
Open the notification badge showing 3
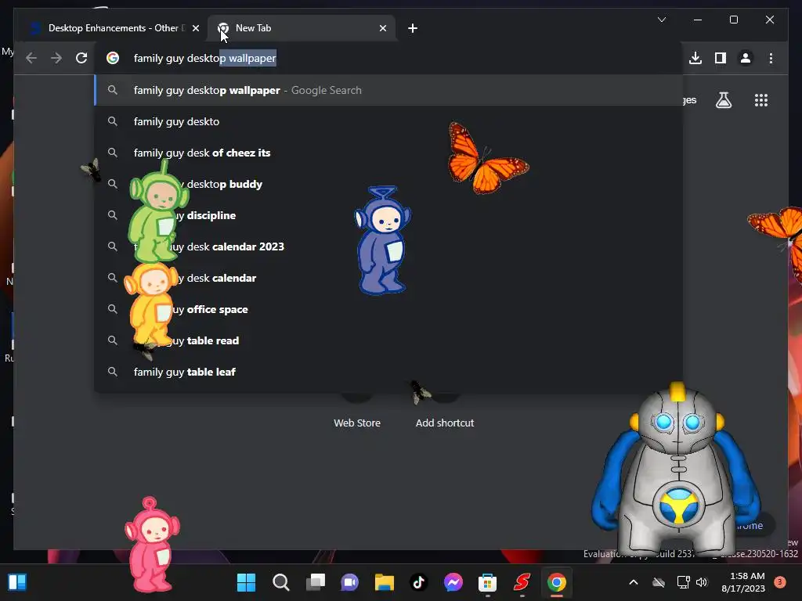[780, 582]
